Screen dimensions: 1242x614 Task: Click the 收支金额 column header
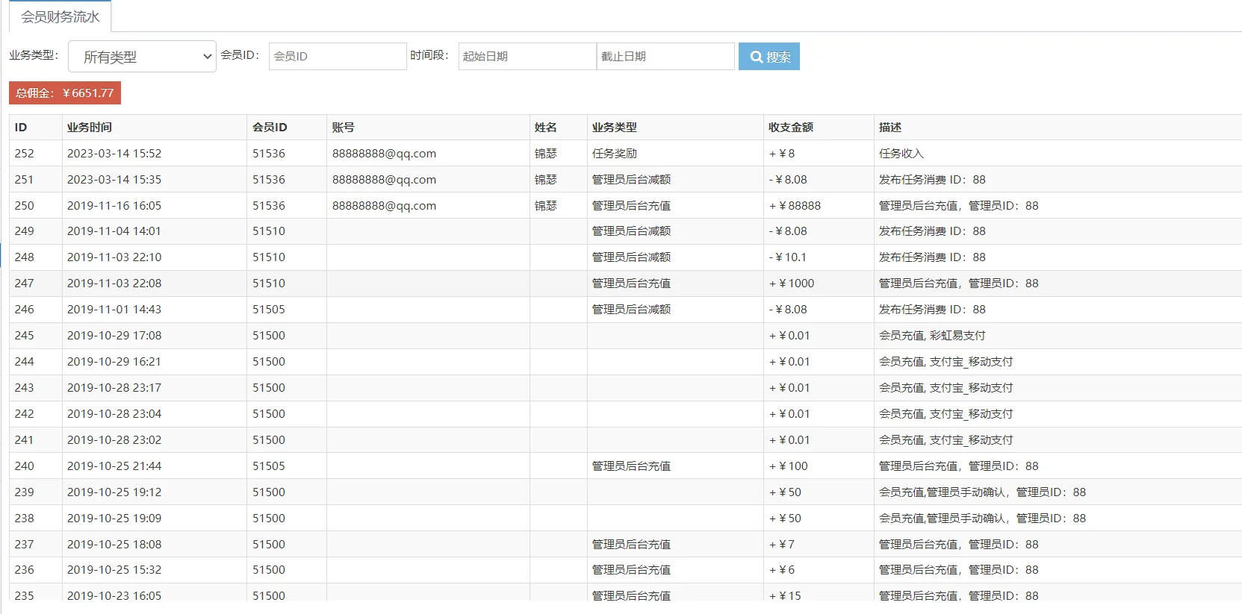coord(790,128)
